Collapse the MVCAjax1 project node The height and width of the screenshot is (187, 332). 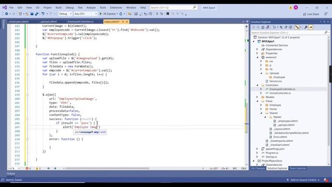click(x=254, y=42)
